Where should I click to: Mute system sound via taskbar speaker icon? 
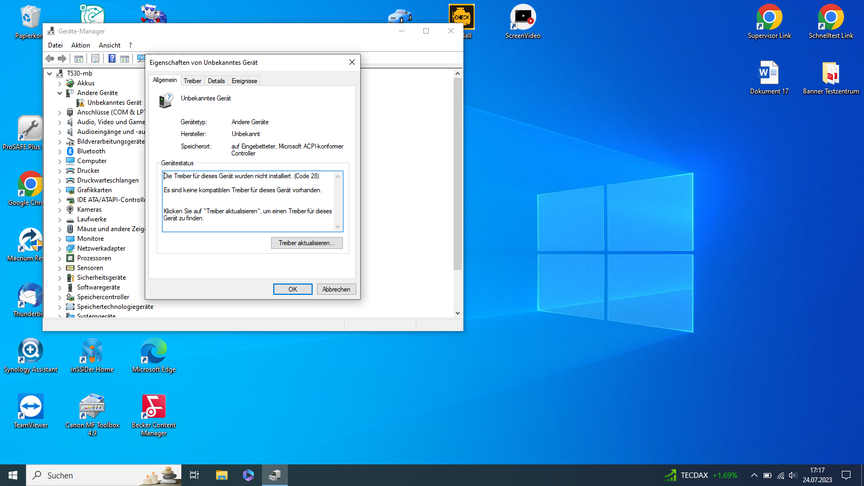(793, 475)
